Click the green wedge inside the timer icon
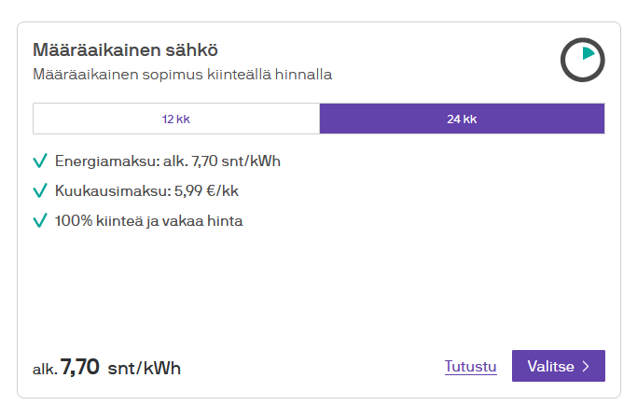 click(x=588, y=54)
